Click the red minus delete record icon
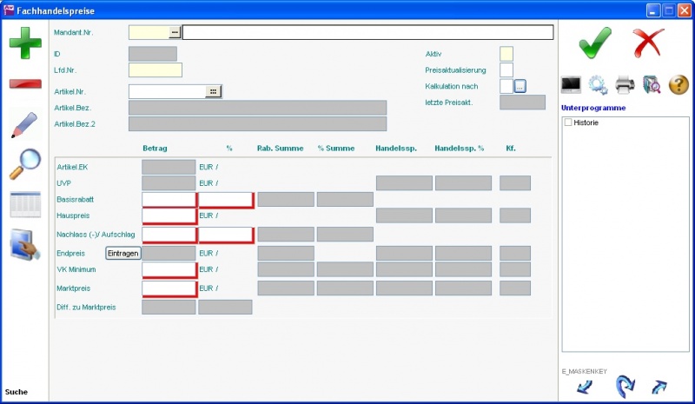This screenshot has width=695, height=404. tap(25, 83)
